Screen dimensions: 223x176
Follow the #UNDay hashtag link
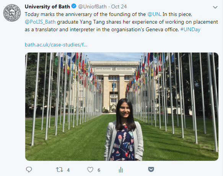point(190,29)
